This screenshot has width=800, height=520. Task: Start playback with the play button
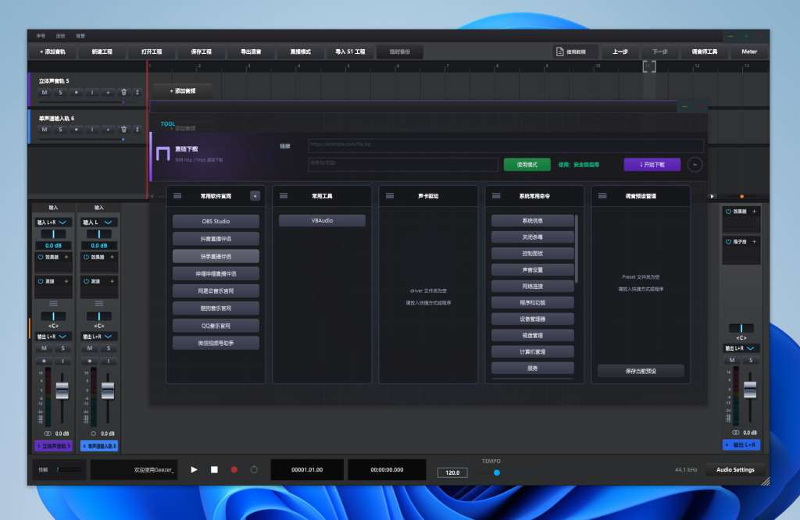194,469
